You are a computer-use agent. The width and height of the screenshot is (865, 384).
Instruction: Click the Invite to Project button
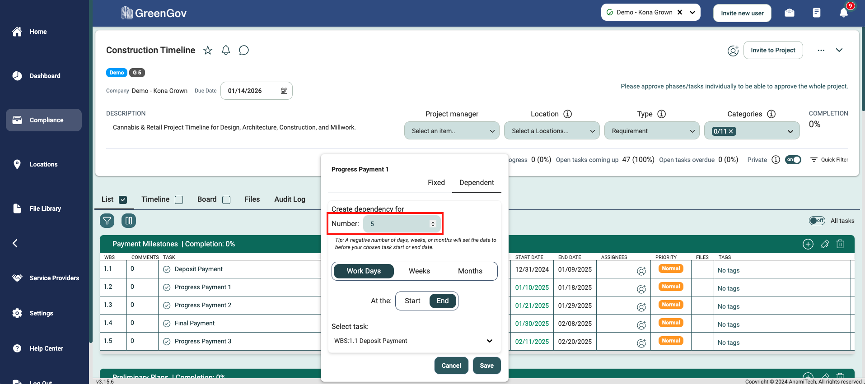pyautogui.click(x=773, y=50)
